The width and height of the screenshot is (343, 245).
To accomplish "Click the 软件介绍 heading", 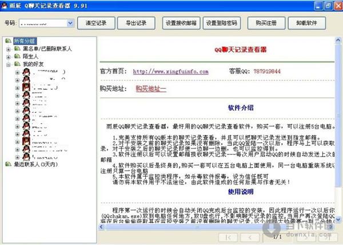I will pyautogui.click(x=241, y=108).
